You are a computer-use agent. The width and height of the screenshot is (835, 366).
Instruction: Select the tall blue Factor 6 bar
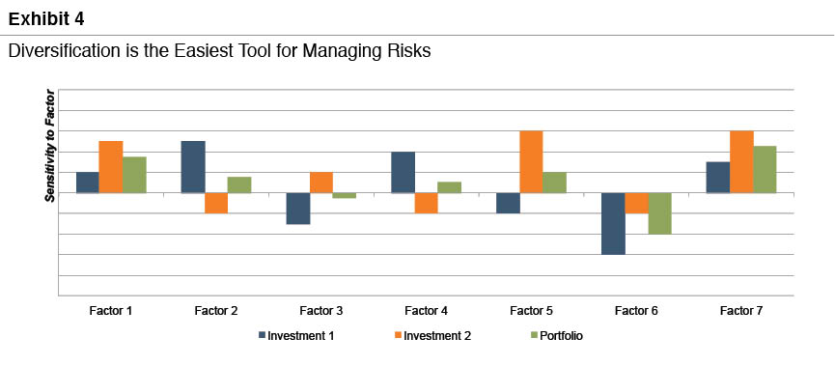point(613,224)
